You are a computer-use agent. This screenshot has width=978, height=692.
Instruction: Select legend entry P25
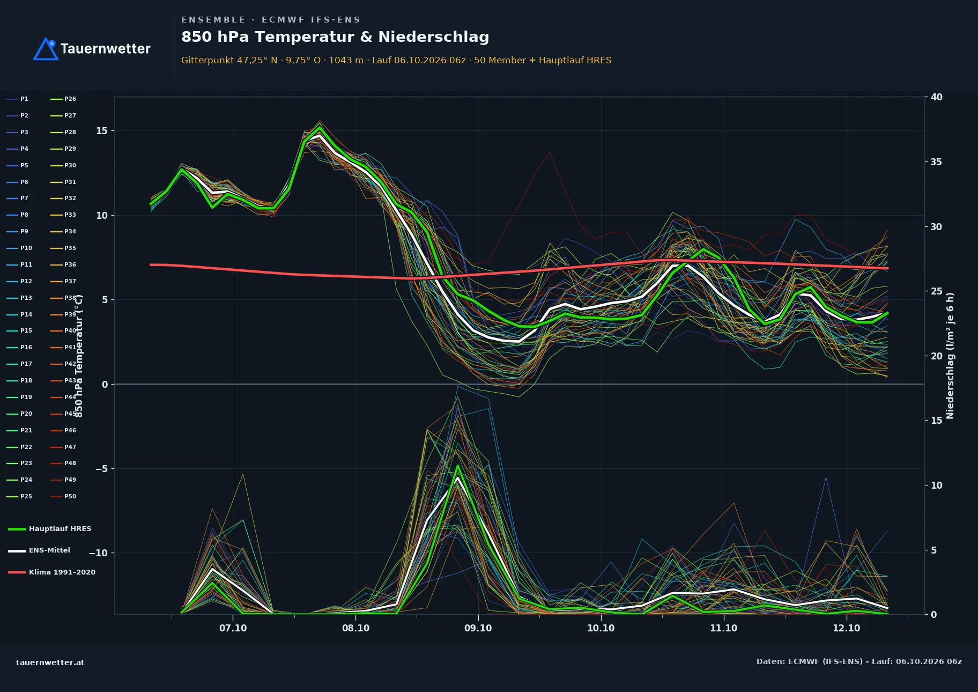click(x=19, y=496)
